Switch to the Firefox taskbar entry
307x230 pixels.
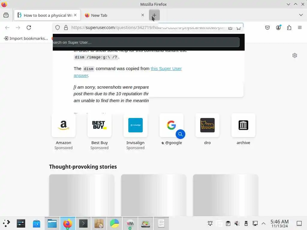coord(67,223)
